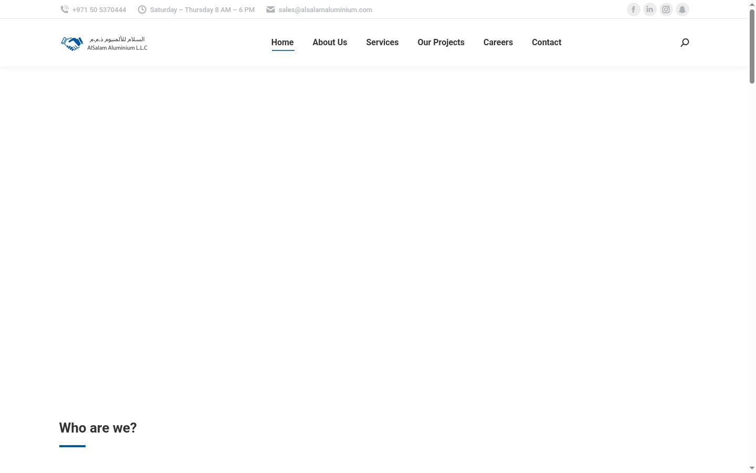Image resolution: width=756 pixels, height=473 pixels.
Task: Open Our Projects menu item
Action: click(441, 43)
